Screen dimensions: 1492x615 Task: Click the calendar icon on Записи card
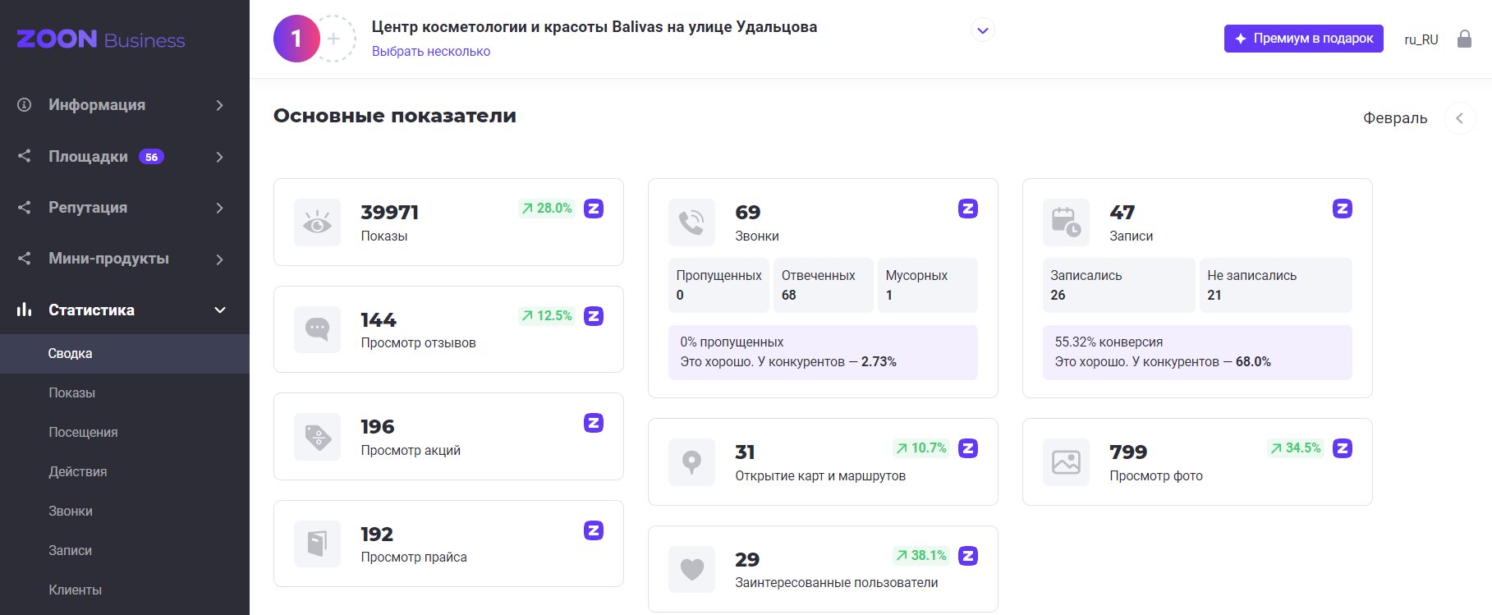click(x=1066, y=223)
